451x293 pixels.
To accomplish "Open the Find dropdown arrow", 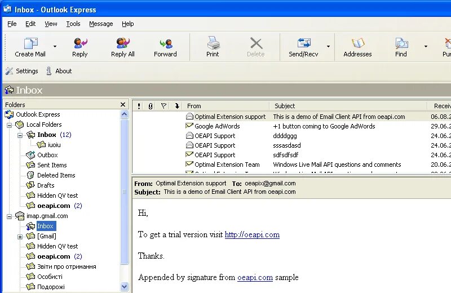I will (x=426, y=46).
